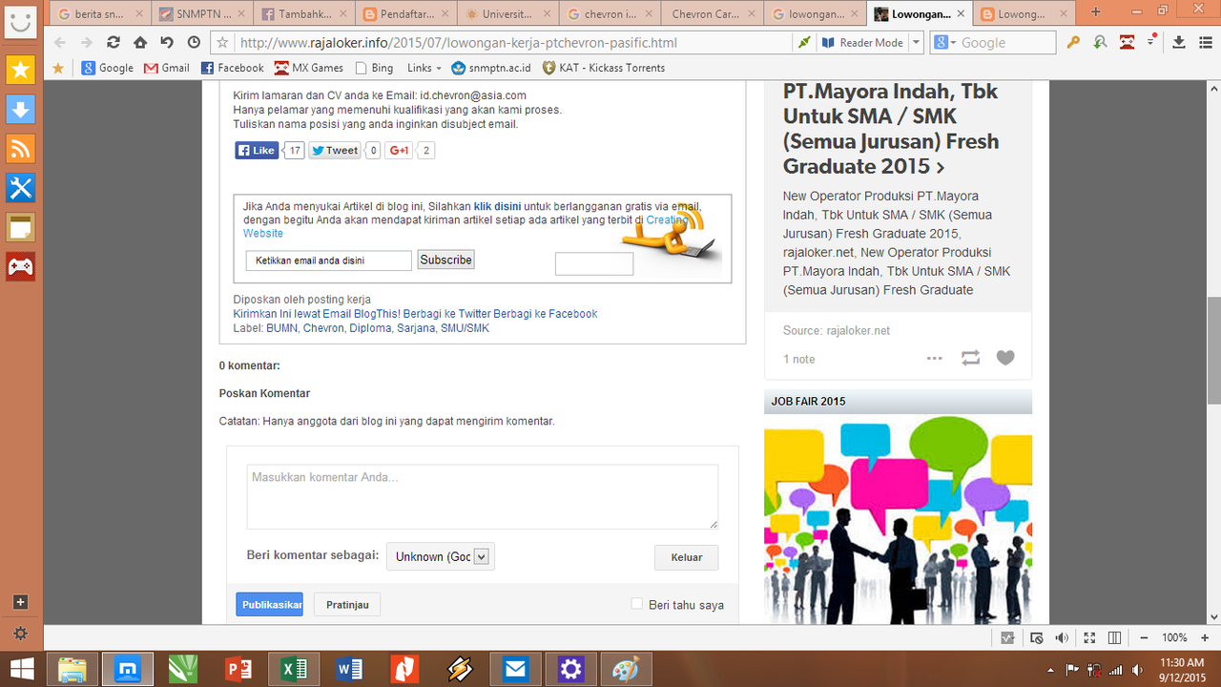Reblog the Mayora post icon

tap(970, 358)
